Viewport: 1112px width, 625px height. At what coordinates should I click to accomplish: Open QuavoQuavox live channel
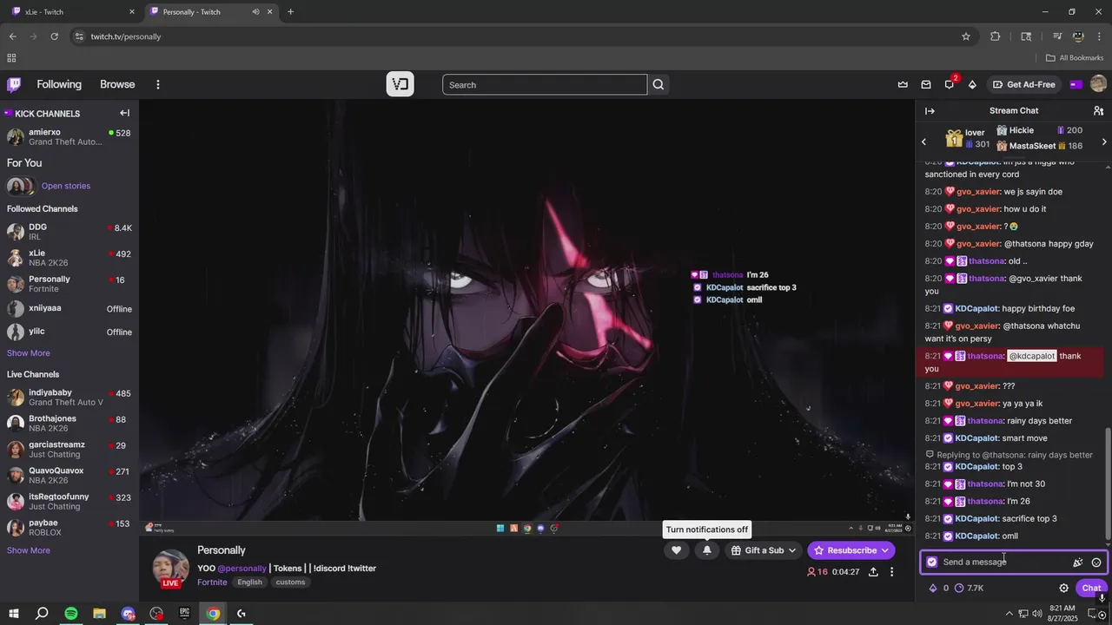69,476
